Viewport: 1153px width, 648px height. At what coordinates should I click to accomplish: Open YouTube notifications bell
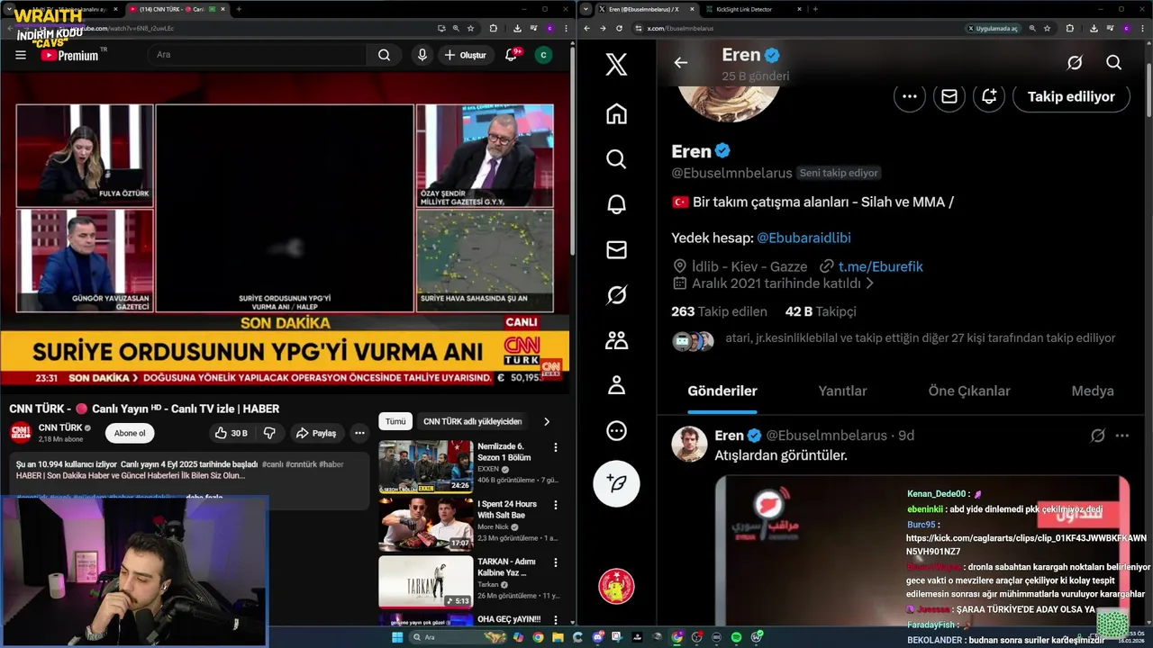click(511, 55)
